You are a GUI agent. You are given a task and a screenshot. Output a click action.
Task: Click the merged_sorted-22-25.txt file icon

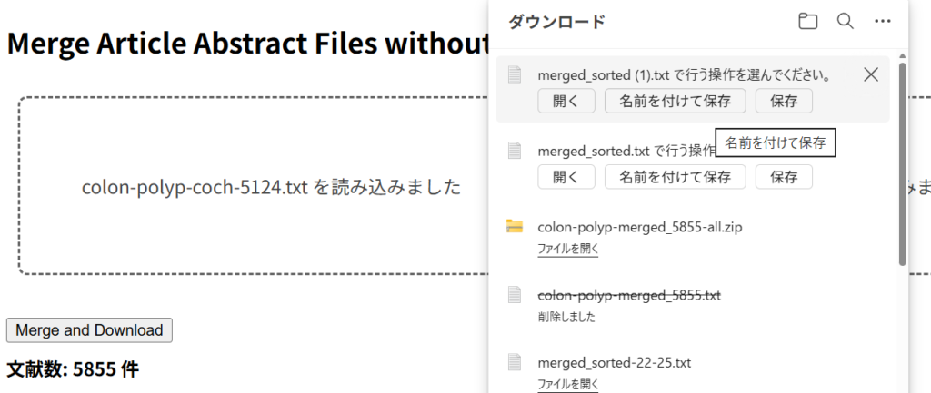click(515, 361)
